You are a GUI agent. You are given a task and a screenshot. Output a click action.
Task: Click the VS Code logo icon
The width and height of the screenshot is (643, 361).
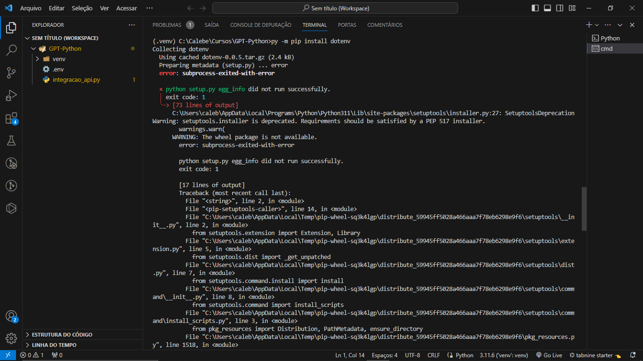point(8,8)
